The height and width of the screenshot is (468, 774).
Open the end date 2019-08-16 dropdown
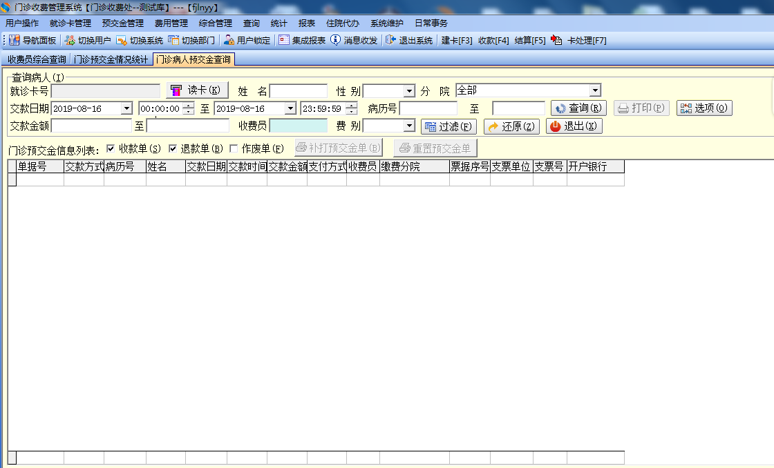(290, 108)
